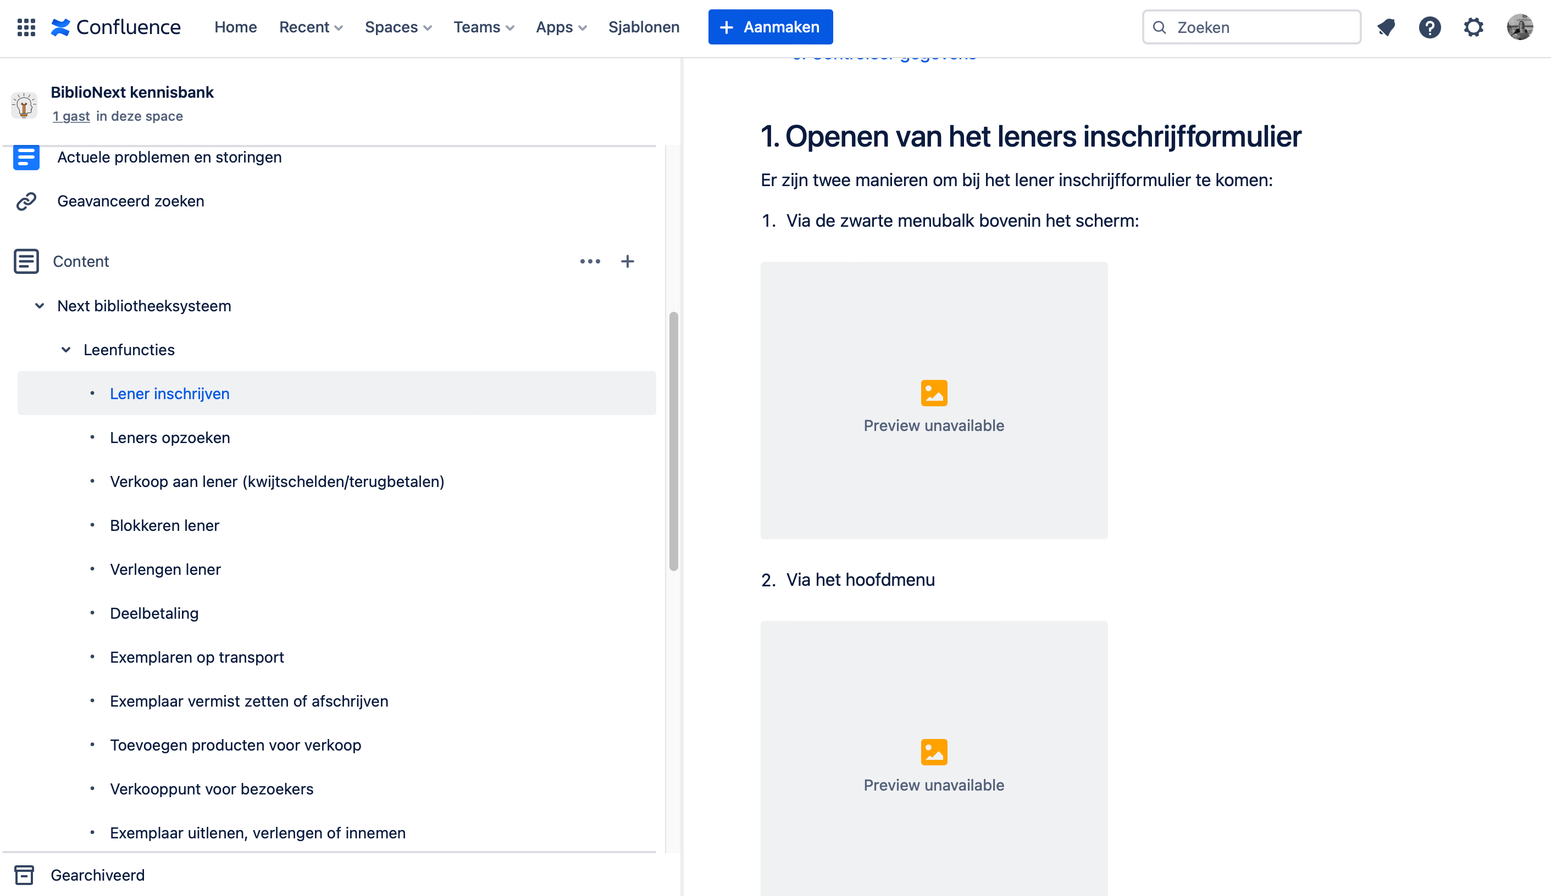Open the Blokkeren lener page
This screenshot has width=1551, height=896.
pos(164,526)
